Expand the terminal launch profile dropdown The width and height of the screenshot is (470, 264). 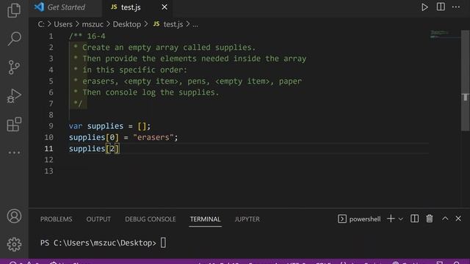401,219
